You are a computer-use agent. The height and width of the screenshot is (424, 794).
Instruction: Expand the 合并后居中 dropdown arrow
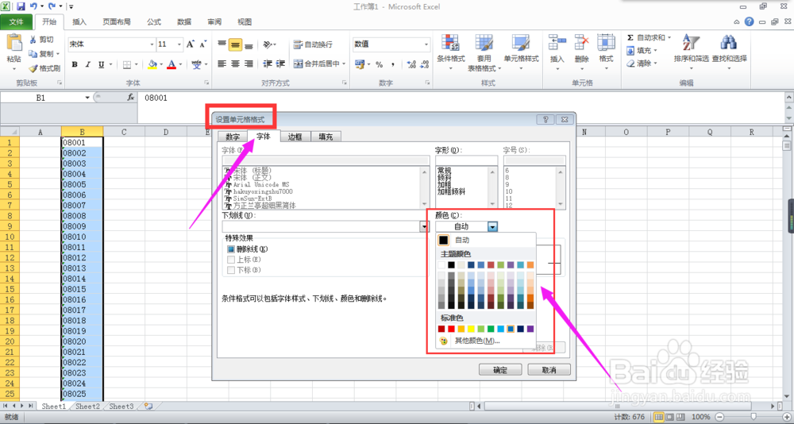pos(344,64)
